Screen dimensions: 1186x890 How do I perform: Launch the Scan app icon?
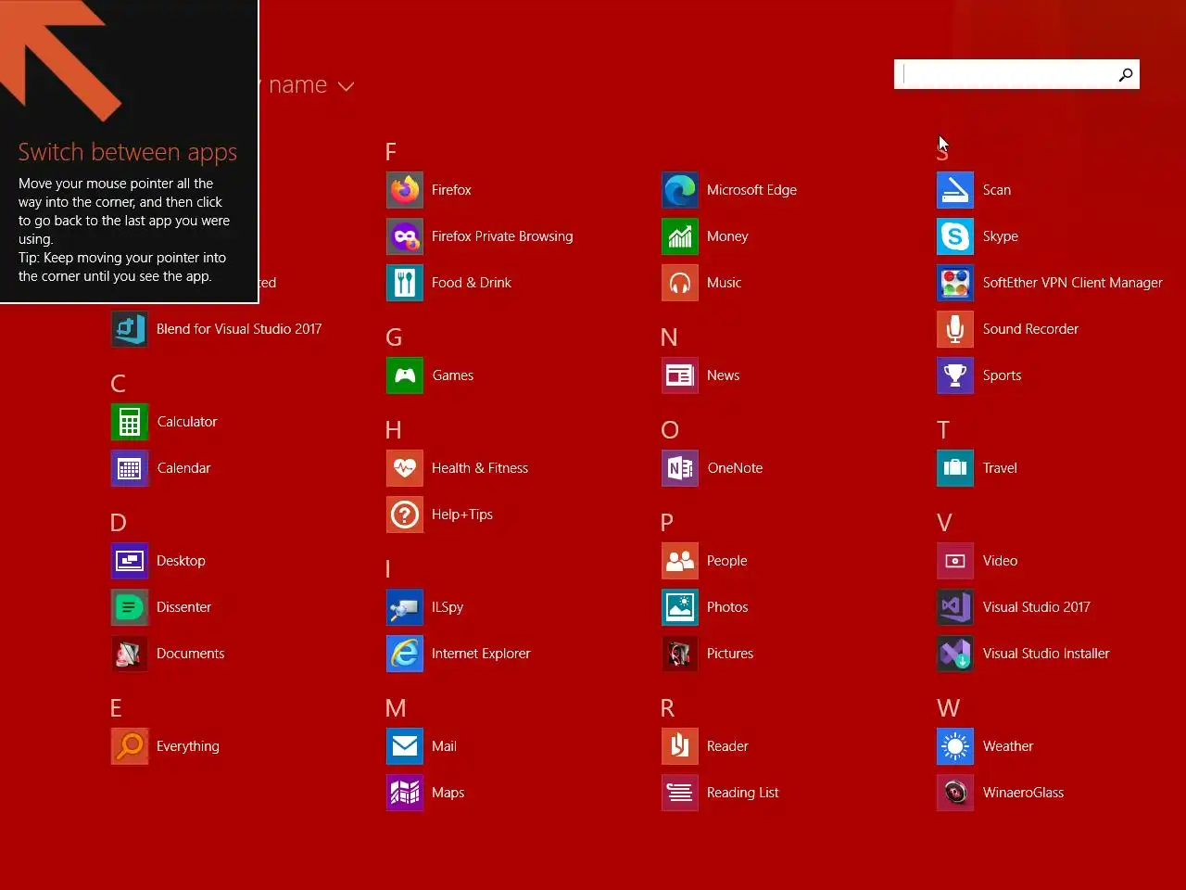[955, 190]
